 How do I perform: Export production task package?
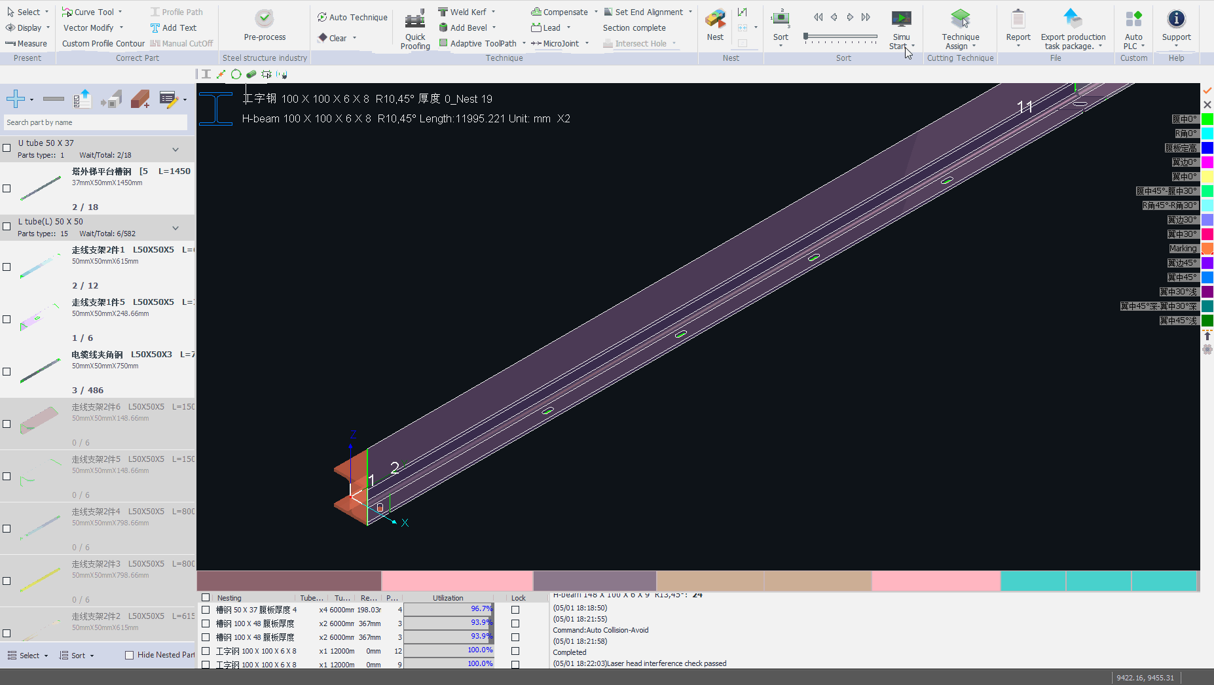tap(1073, 29)
